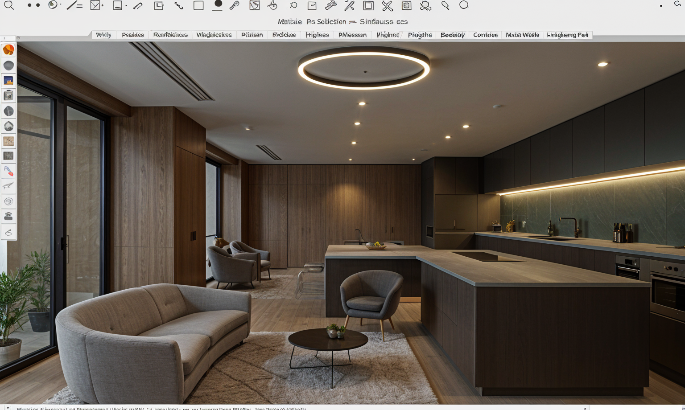This screenshot has height=410, width=685.
Task: Click the spiral icon in the left sidebar
Action: (x=8, y=202)
